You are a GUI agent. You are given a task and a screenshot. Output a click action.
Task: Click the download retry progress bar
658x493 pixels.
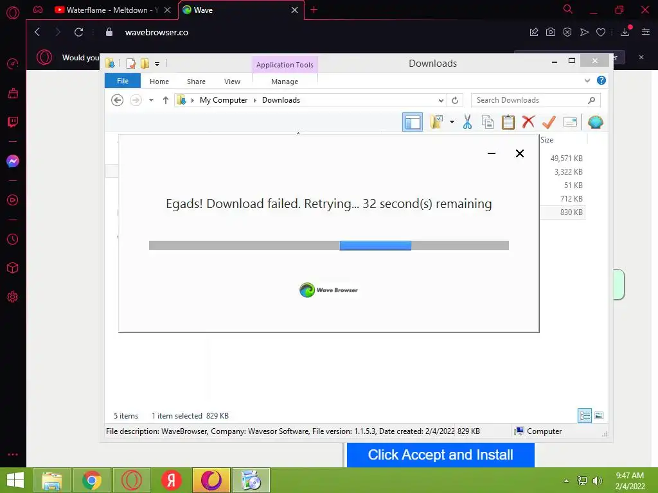(x=328, y=245)
